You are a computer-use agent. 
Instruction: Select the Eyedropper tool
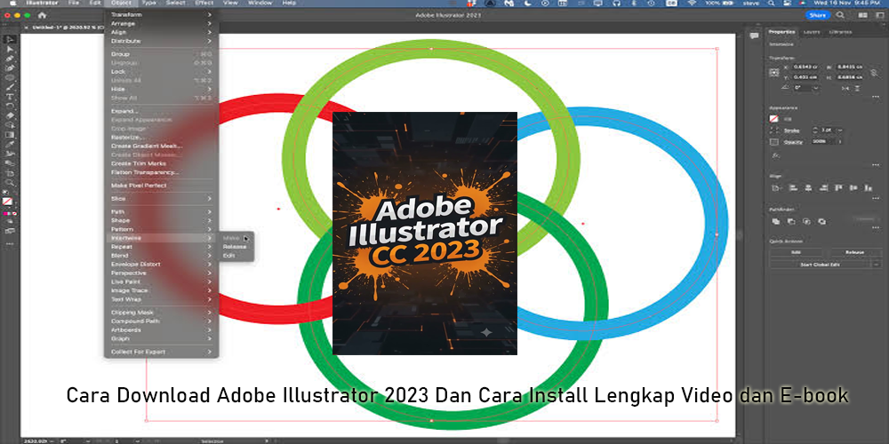tap(10, 145)
